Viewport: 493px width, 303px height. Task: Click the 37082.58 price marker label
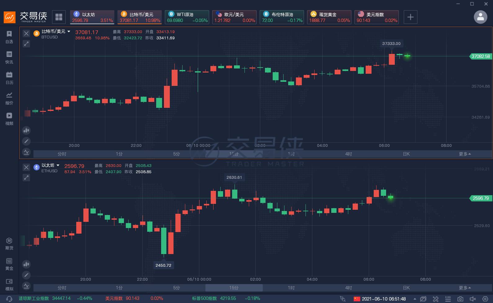pos(480,56)
